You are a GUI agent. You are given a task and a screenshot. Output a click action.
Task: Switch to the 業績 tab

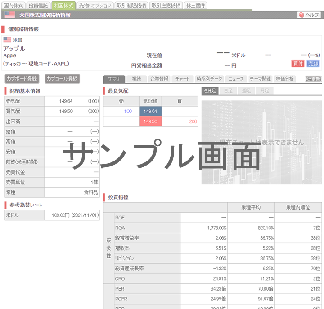(x=137, y=79)
